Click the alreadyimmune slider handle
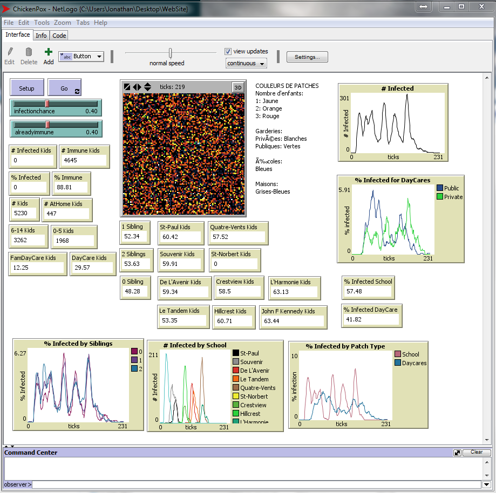Screen dimensions: 496x493 [47, 125]
